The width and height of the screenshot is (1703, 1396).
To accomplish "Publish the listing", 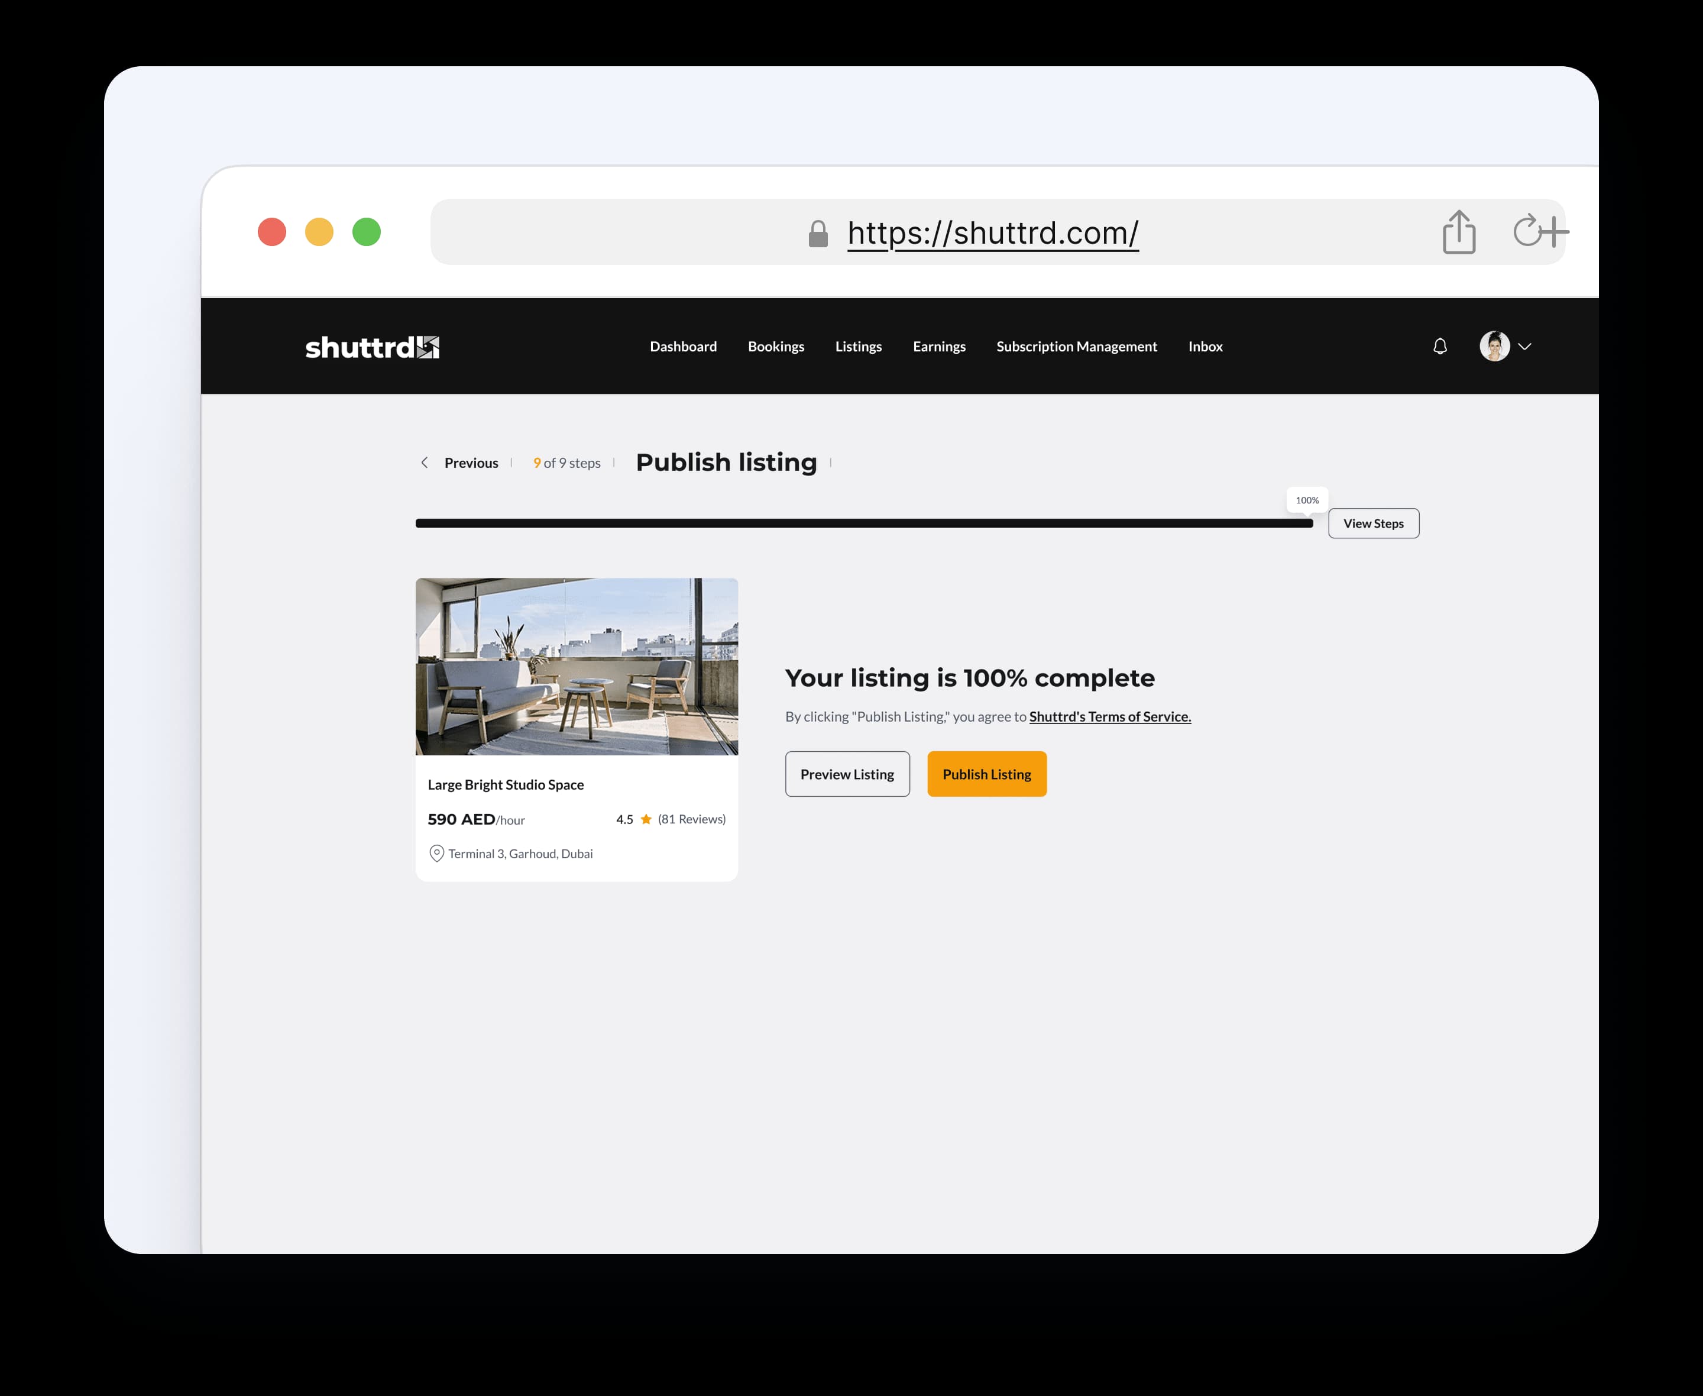I will (x=986, y=774).
